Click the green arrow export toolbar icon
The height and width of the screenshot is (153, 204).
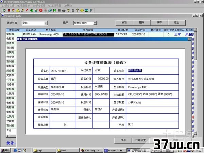[54, 10]
